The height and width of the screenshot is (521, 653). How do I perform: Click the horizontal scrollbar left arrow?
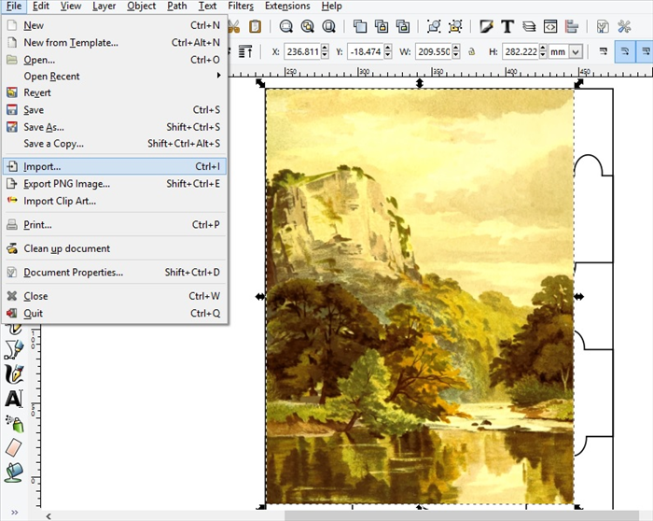point(49,516)
